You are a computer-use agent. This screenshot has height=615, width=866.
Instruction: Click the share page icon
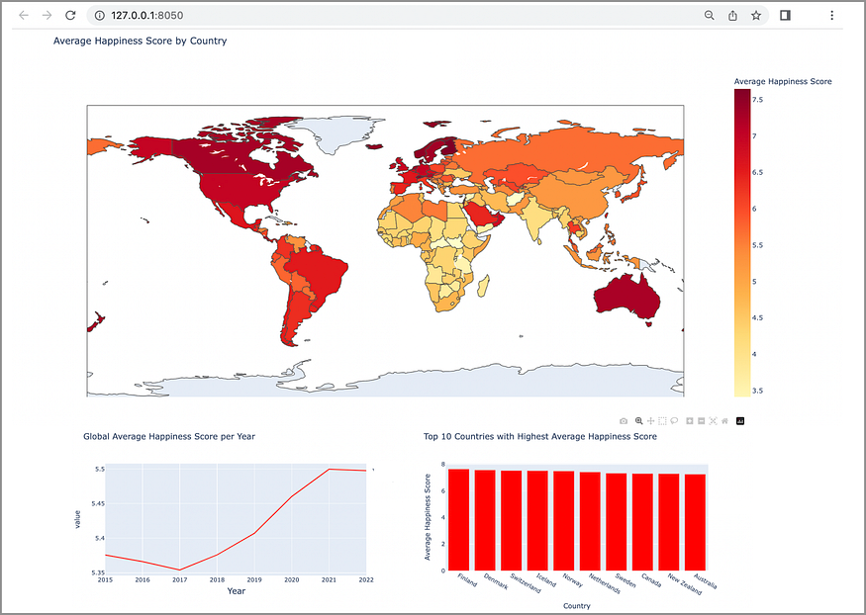point(732,16)
